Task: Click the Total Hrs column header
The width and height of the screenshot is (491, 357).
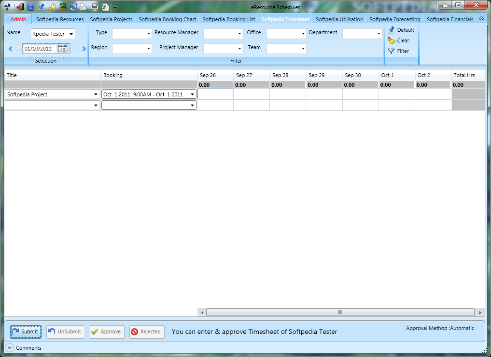Action: [x=468, y=75]
